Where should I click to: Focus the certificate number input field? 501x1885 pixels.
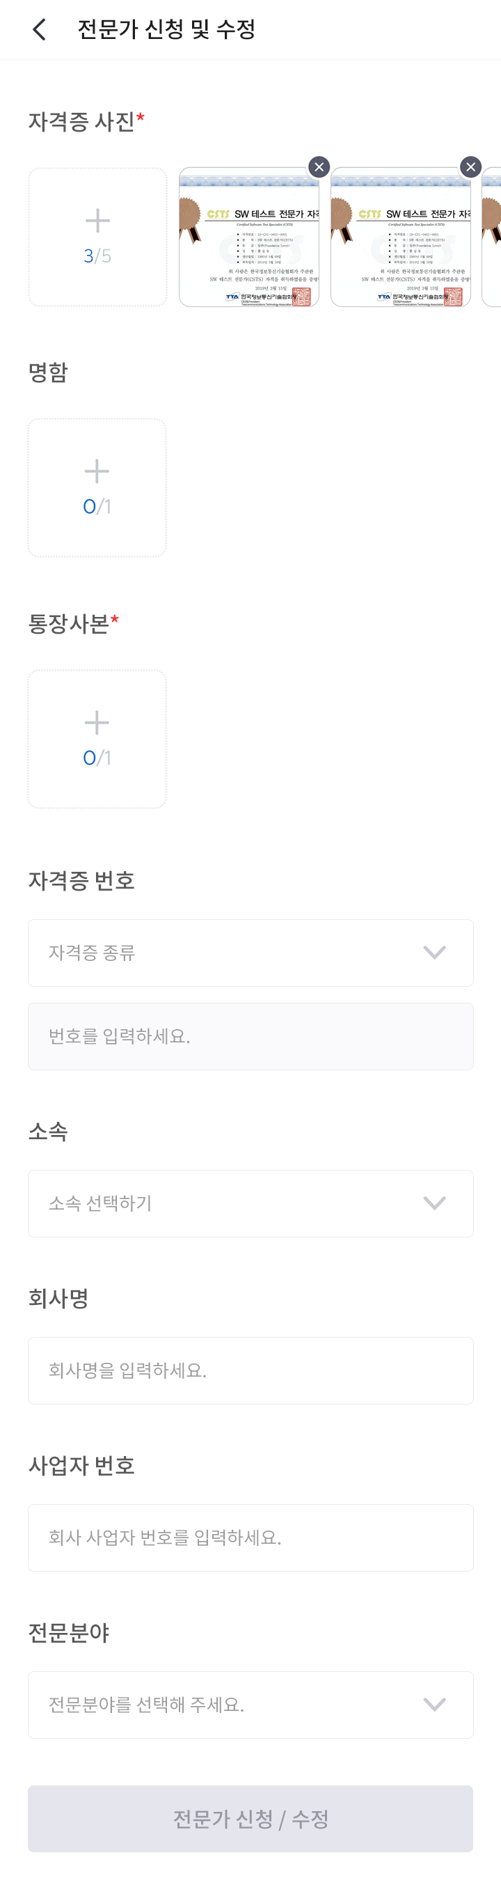(x=250, y=1036)
